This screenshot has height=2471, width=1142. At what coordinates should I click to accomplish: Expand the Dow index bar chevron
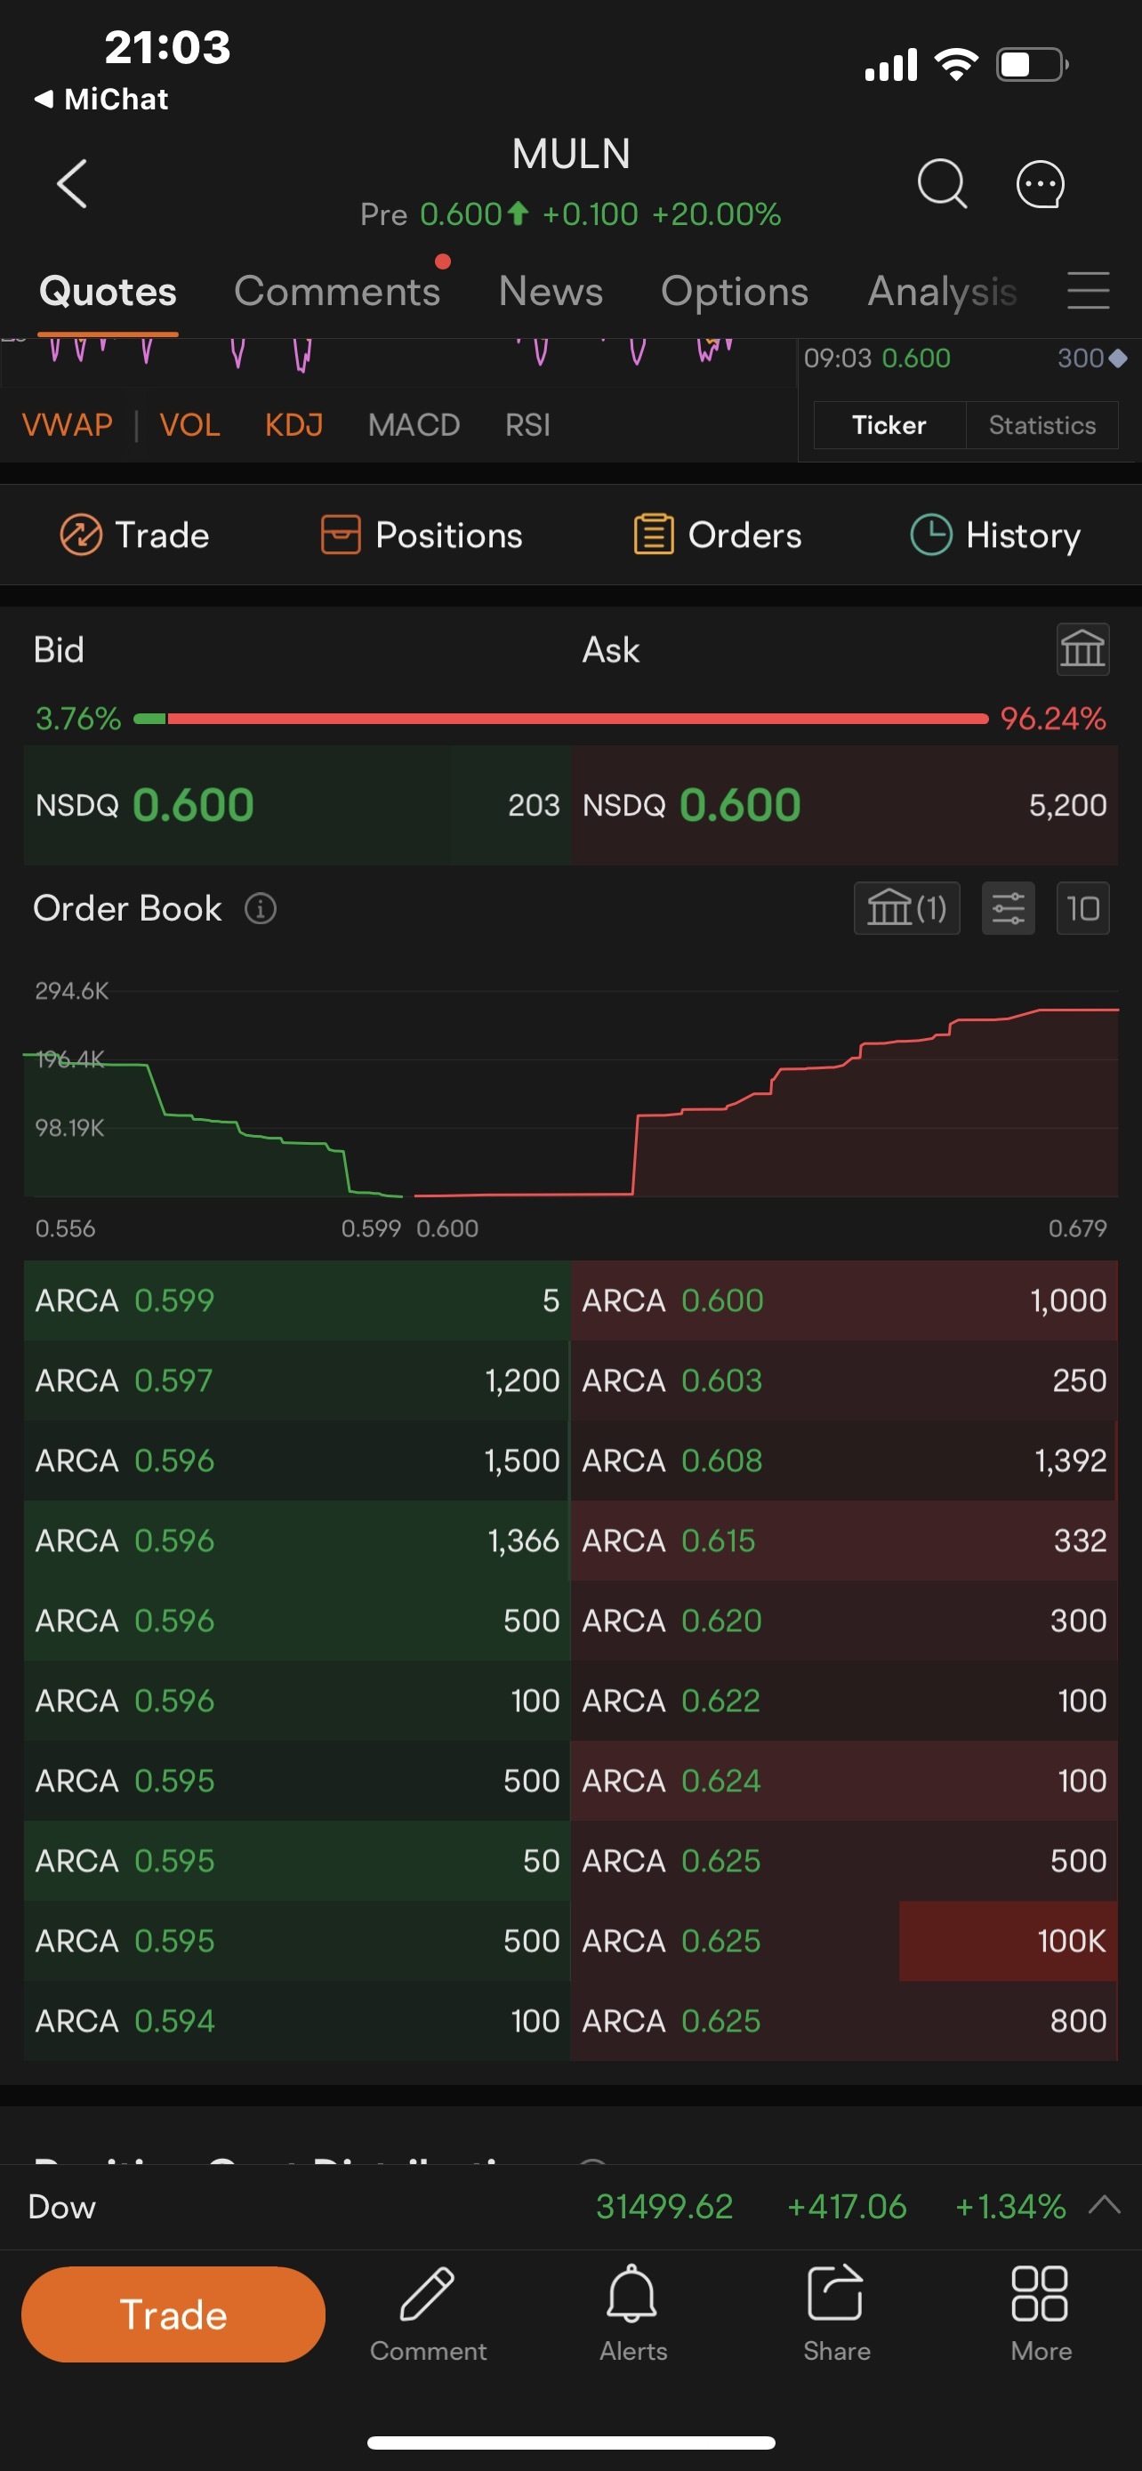(1105, 2203)
